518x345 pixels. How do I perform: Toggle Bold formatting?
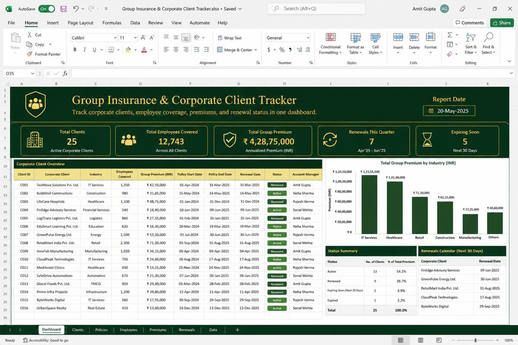[x=75, y=50]
